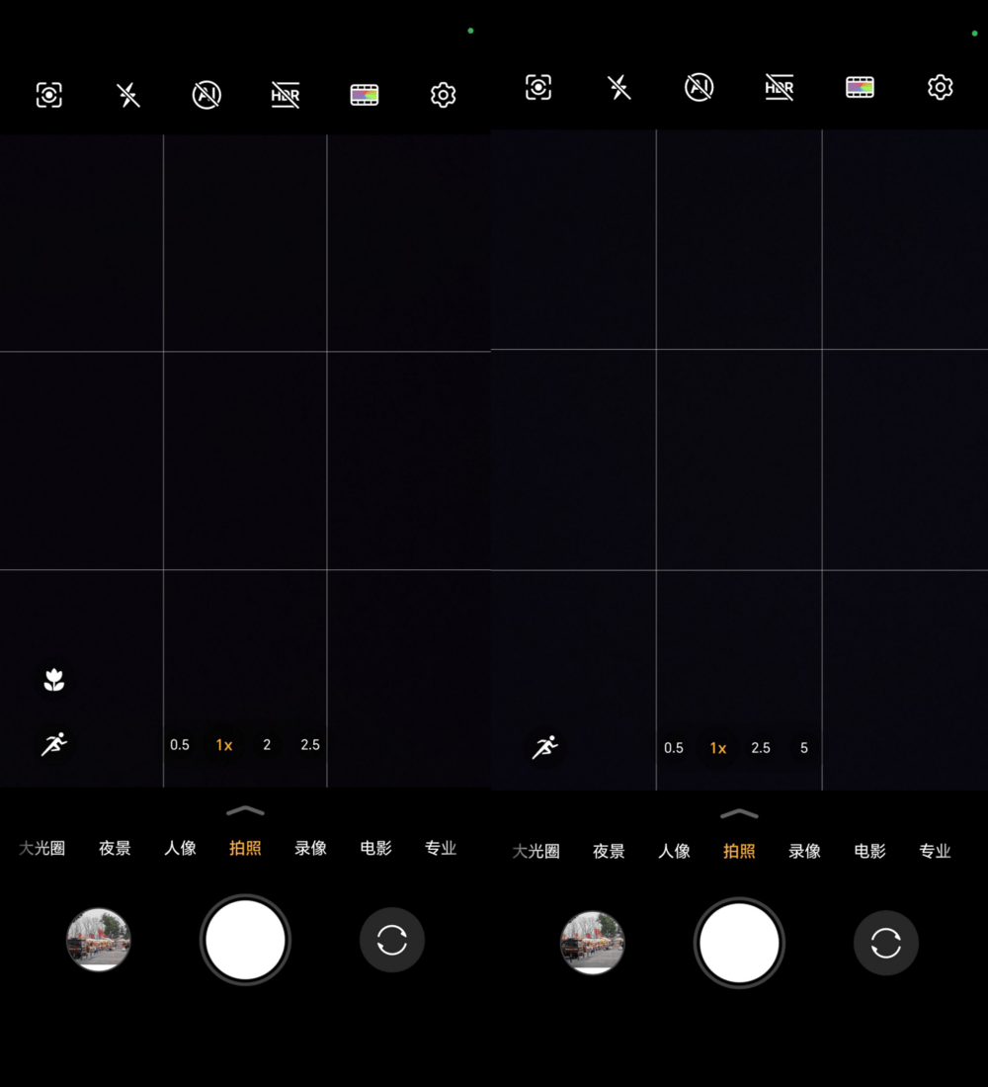Enable macro flower icon in left screen

[54, 680]
